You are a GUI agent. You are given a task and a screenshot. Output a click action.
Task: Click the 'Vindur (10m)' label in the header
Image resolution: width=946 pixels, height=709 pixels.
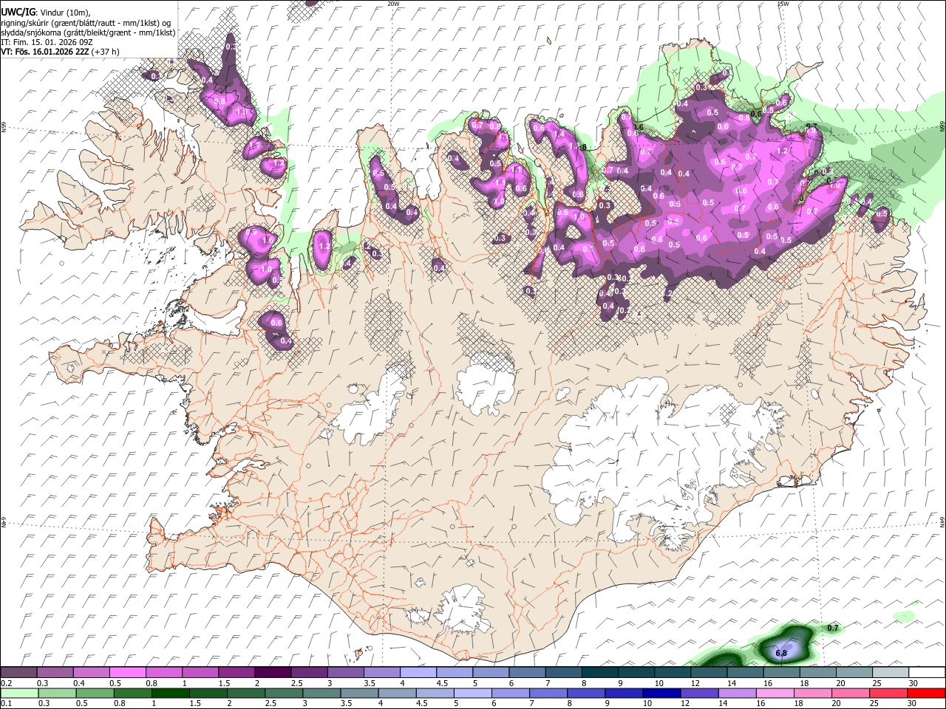tap(64, 13)
